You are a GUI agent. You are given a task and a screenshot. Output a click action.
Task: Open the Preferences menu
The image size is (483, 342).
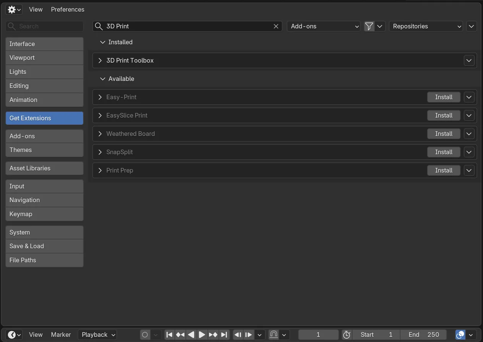pyautogui.click(x=68, y=10)
